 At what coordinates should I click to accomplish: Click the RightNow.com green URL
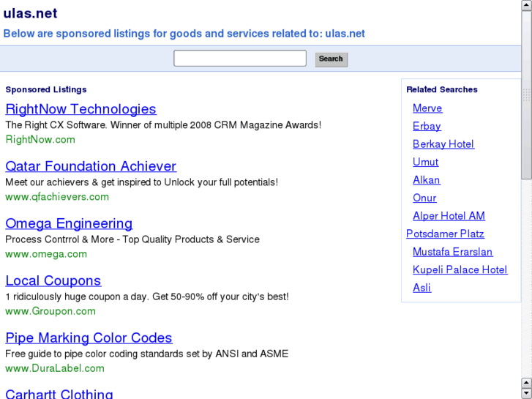(x=40, y=140)
